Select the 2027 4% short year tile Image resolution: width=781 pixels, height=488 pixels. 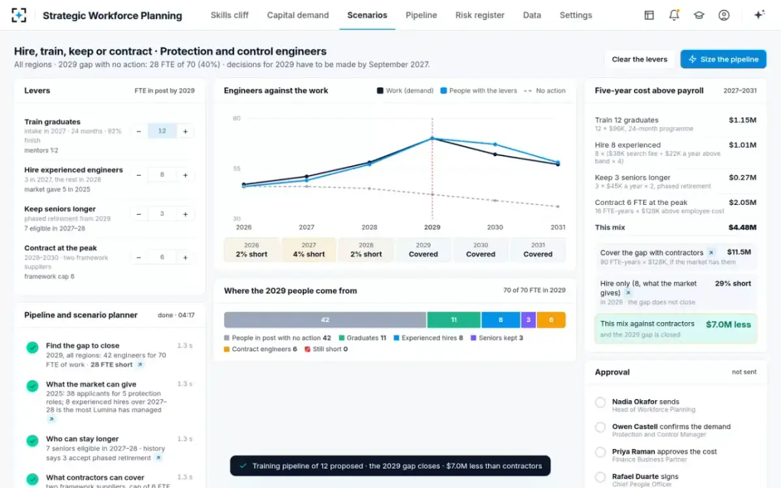[308, 250]
